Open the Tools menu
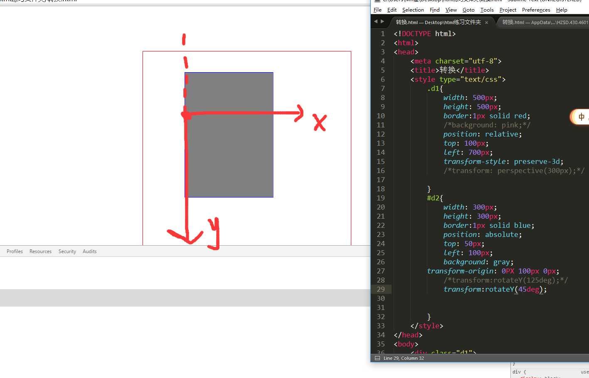The height and width of the screenshot is (378, 589). click(487, 10)
